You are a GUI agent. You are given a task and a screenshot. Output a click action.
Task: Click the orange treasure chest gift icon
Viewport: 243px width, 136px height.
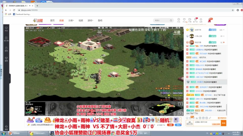pos(48,120)
